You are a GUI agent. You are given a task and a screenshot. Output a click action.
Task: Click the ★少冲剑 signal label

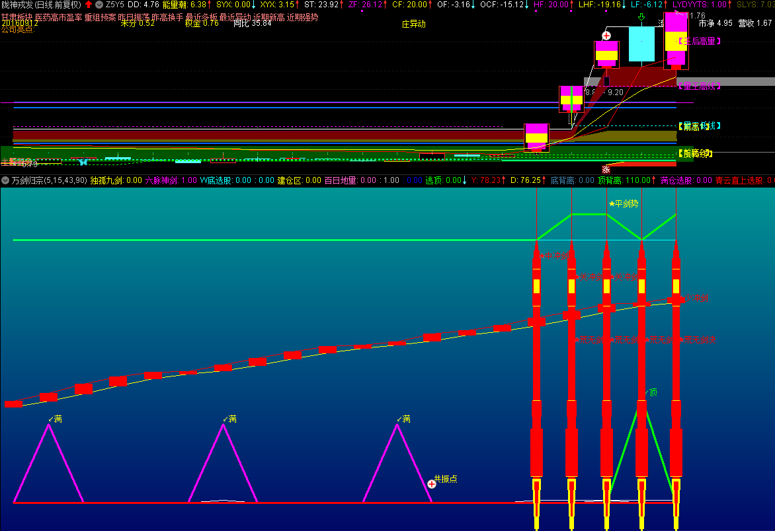694,298
